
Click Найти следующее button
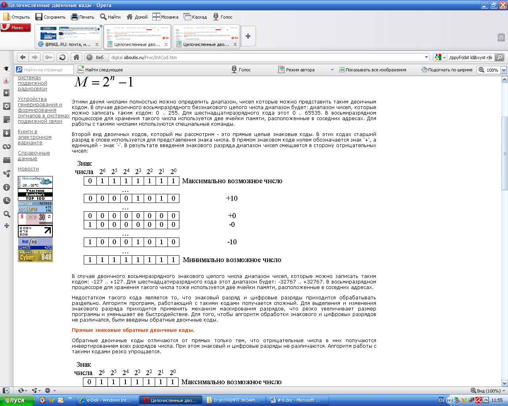click(100, 69)
